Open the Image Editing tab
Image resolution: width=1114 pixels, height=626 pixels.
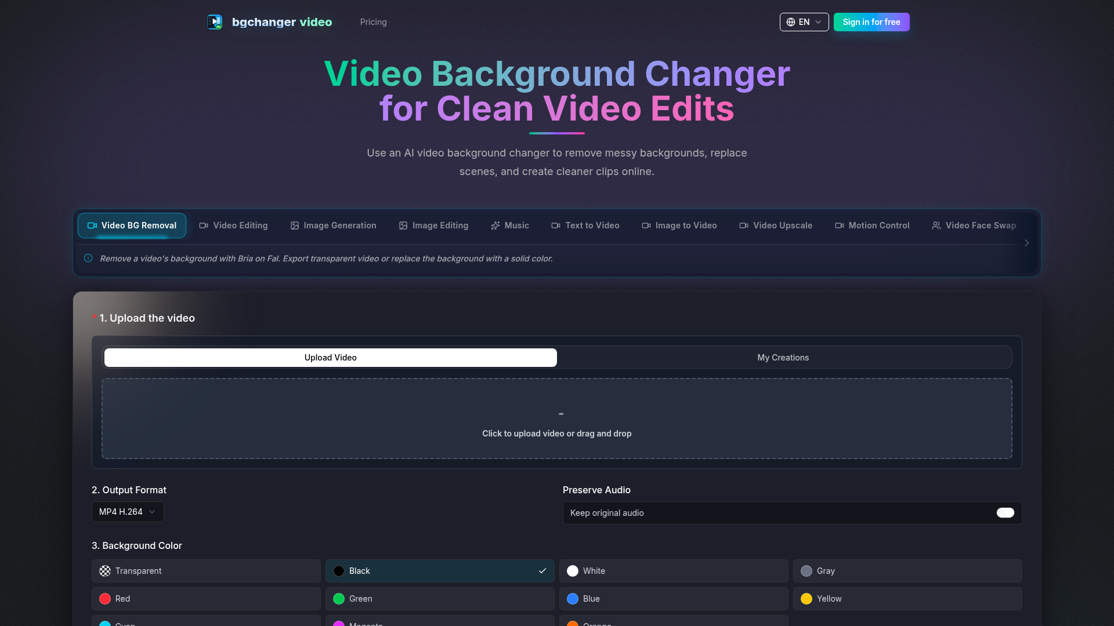coord(434,225)
